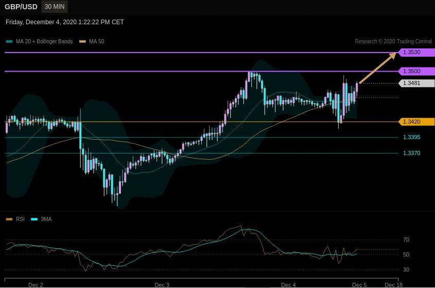Click the Dec 3 date axis label
The height and width of the screenshot is (288, 435).
tap(162, 285)
